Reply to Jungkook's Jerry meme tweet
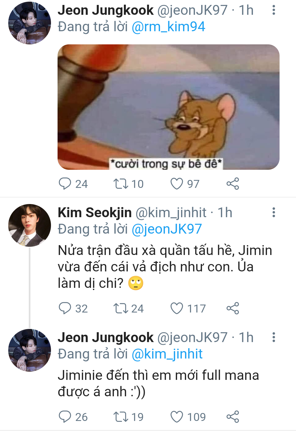This screenshot has height=433, width=296. pos(65,183)
